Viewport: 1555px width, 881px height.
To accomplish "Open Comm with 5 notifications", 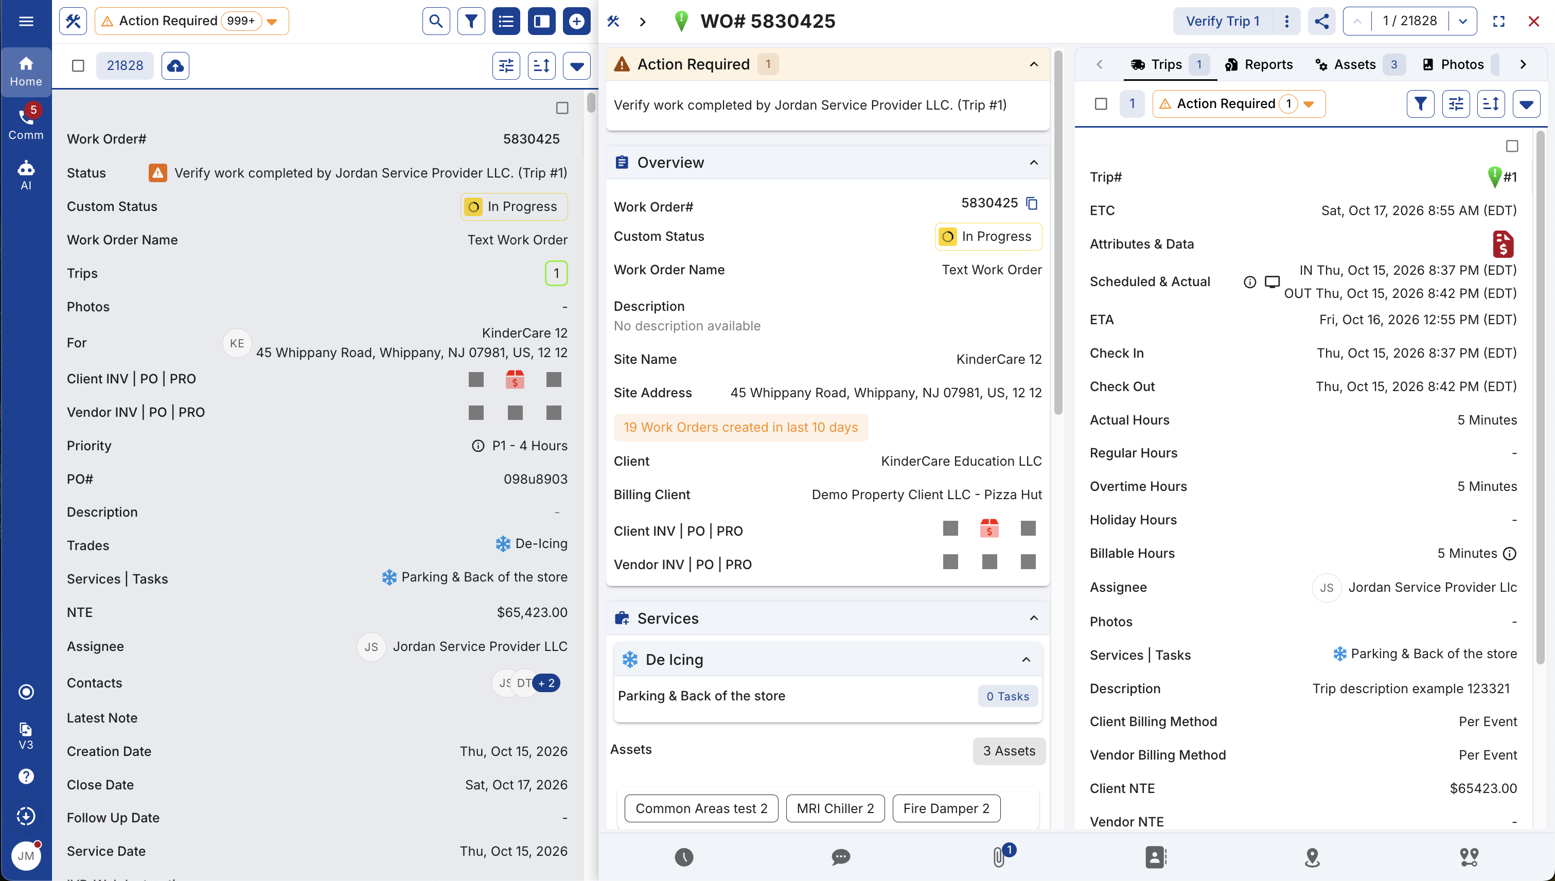I will pyautogui.click(x=26, y=122).
